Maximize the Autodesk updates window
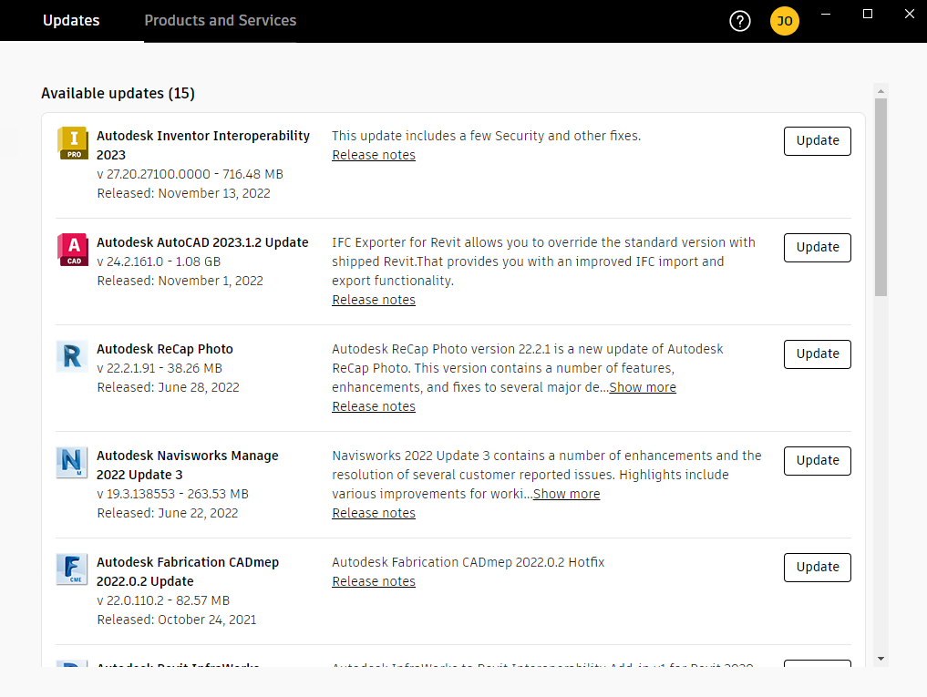The width and height of the screenshot is (927, 697). (868, 15)
